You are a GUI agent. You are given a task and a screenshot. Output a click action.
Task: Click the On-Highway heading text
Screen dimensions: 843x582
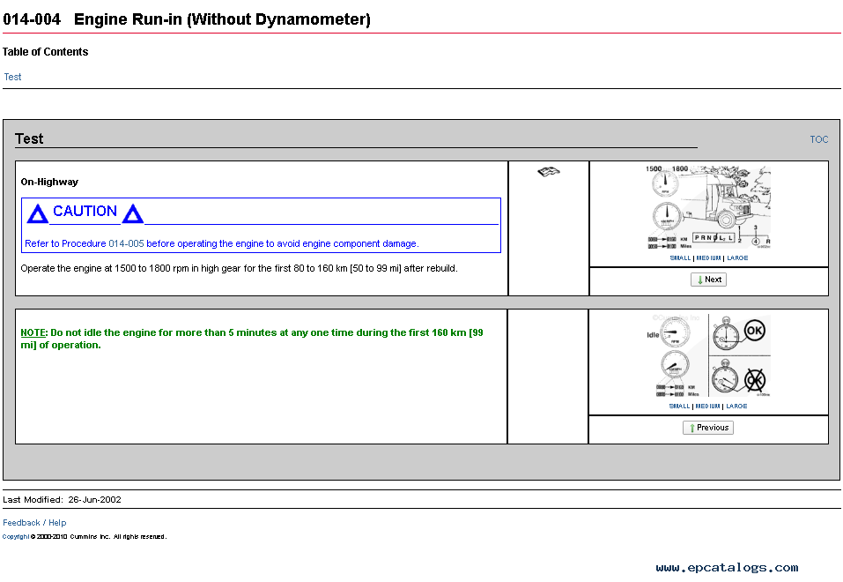49,182
